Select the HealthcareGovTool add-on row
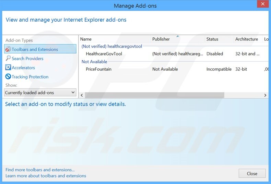271x184 pixels. [x=174, y=54]
